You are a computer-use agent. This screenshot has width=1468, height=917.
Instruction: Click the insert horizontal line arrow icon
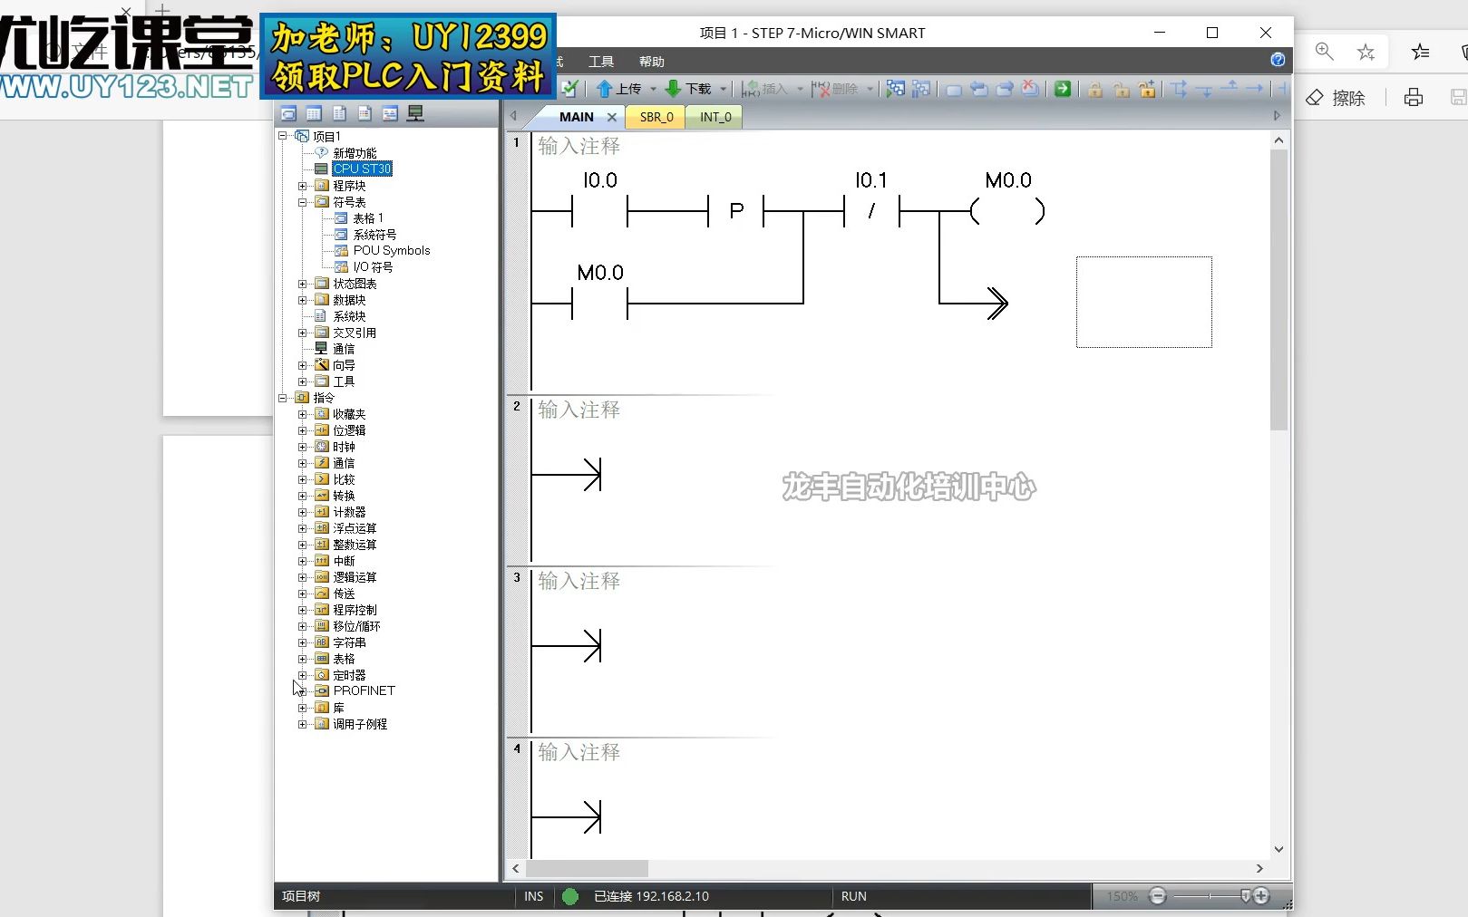click(x=1255, y=89)
